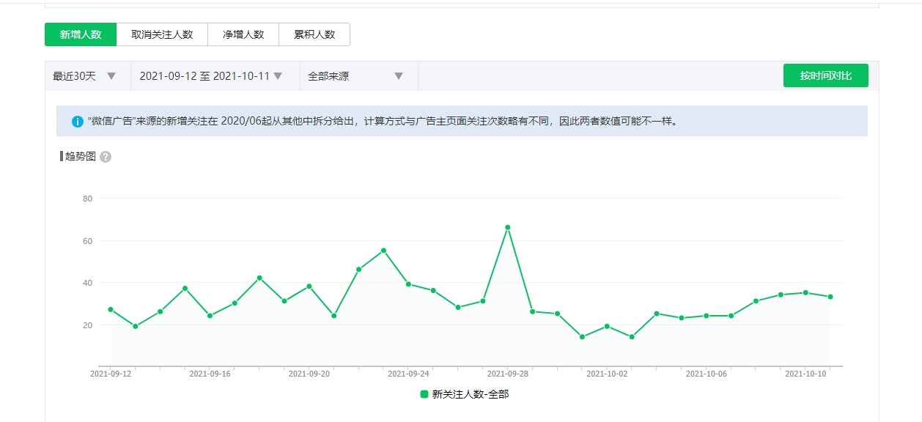Screen dimensions: 922x422
Task: Click the help question mark beside 趋势图
Action: click(x=106, y=157)
